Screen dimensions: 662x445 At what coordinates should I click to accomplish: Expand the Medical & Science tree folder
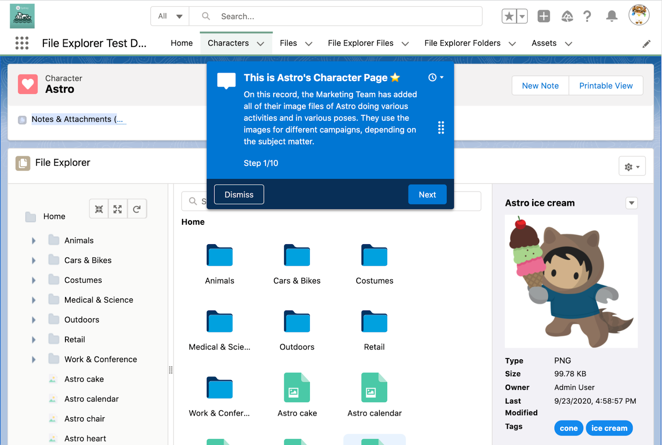[34, 300]
